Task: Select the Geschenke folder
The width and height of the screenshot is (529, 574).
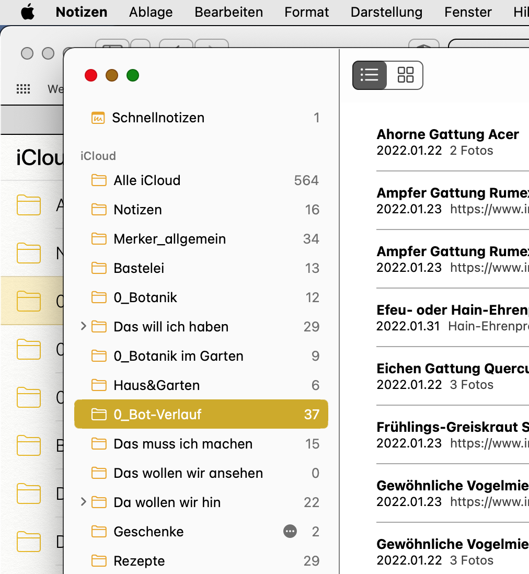Action: (201, 532)
